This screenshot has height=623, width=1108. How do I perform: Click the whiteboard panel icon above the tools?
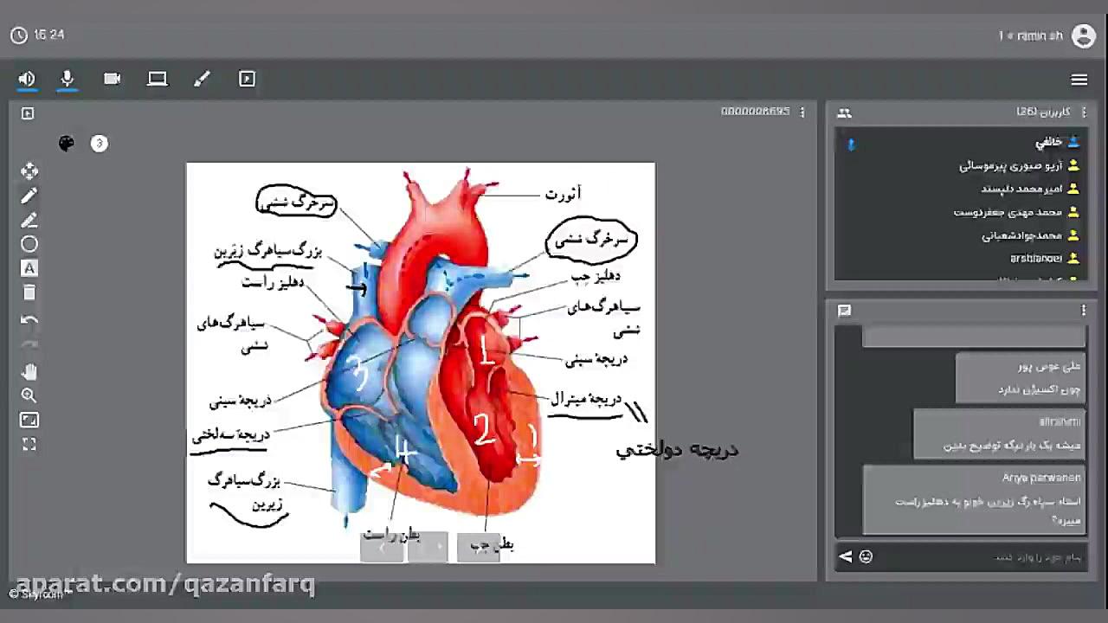point(28,113)
